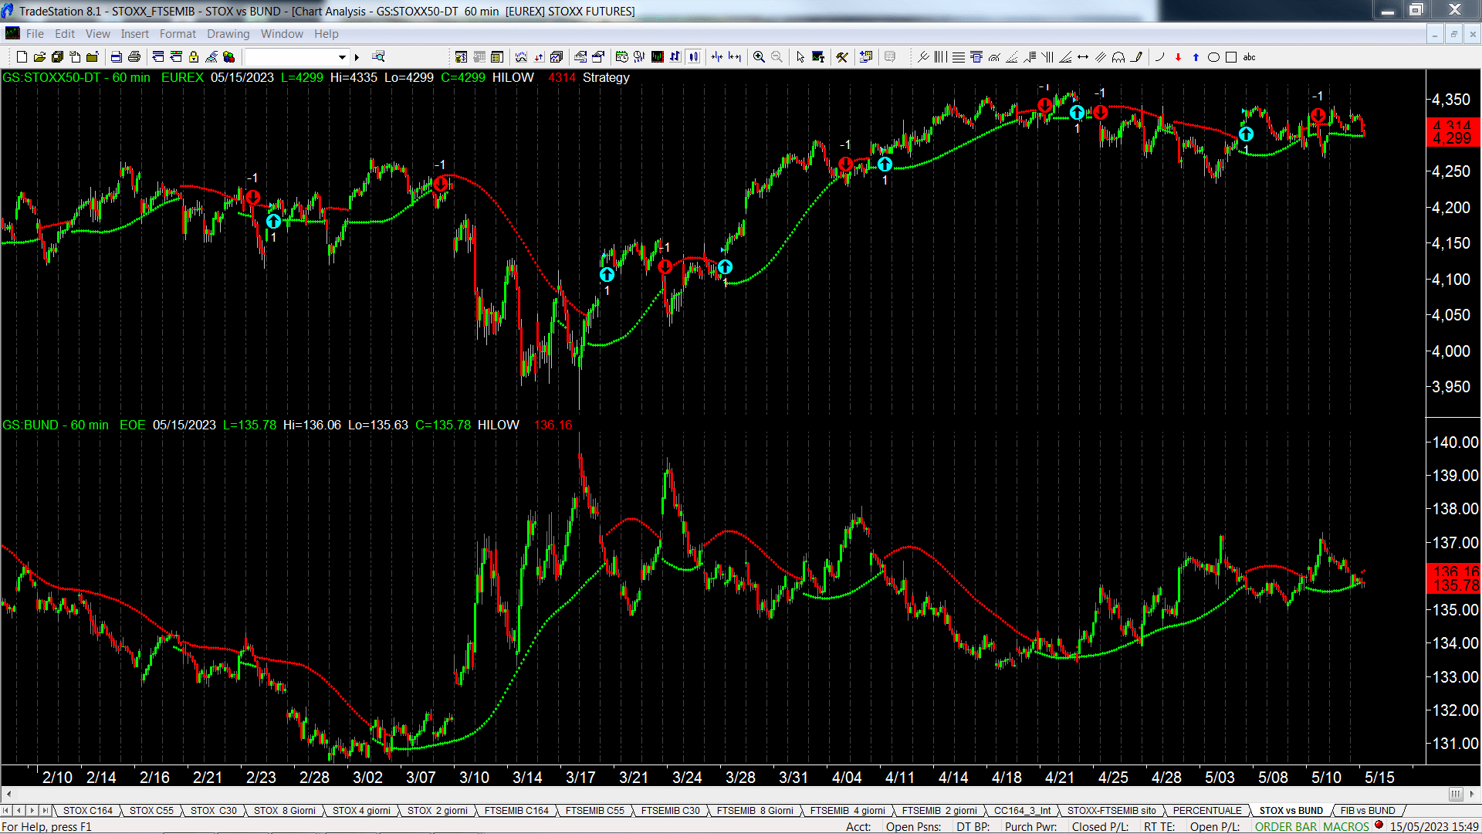Select the vertical lines drawing tool

941,57
